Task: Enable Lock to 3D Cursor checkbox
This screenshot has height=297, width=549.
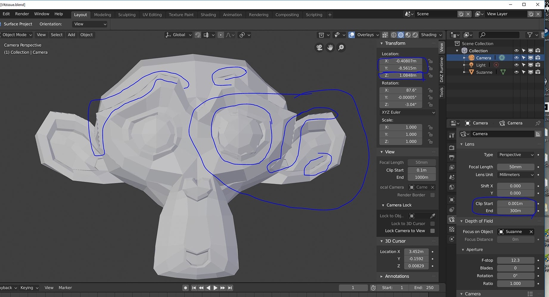Action: point(432,224)
